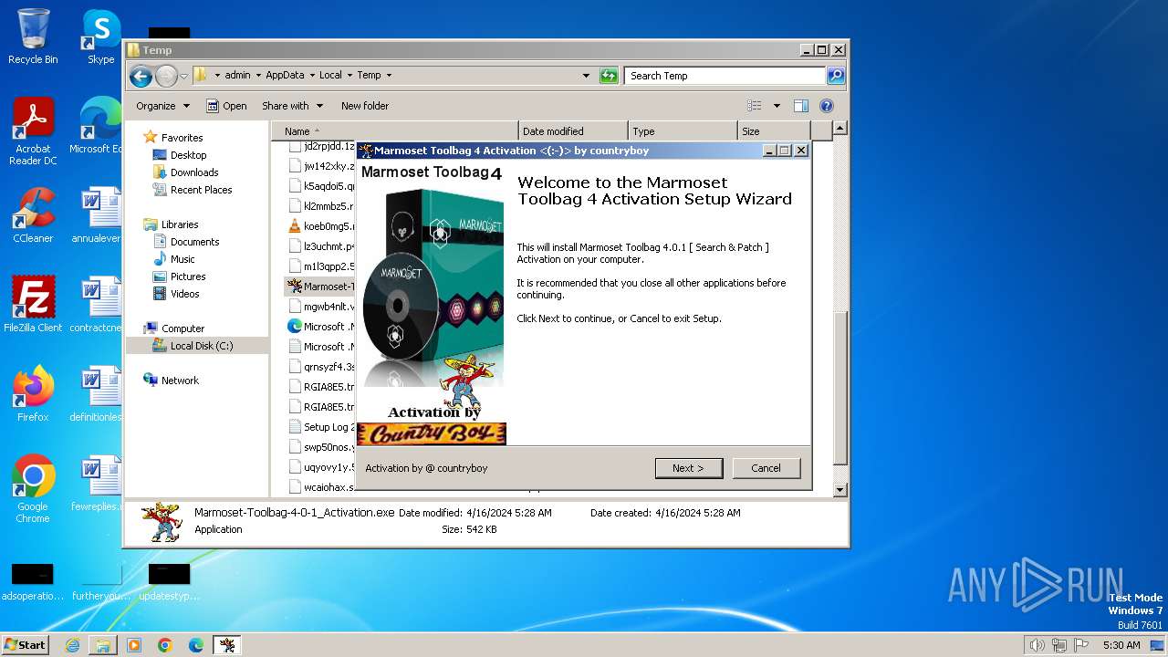Expand the Temp breadcrumb arrow

coord(389,76)
